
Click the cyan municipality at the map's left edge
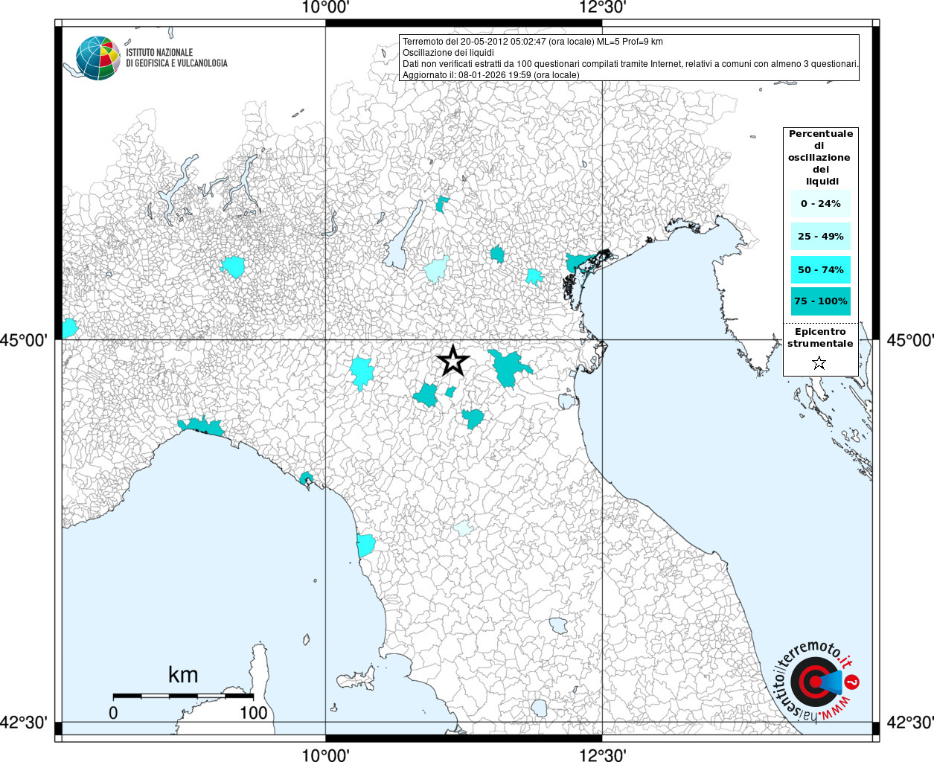click(68, 327)
